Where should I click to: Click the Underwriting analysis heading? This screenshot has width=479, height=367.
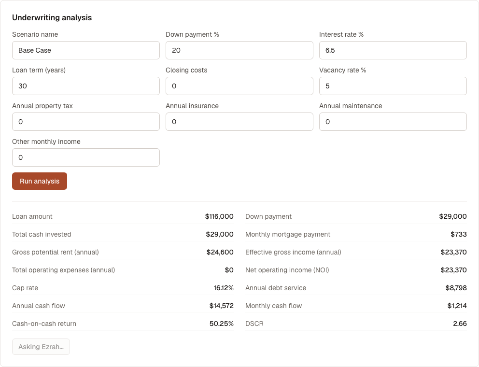coord(52,18)
